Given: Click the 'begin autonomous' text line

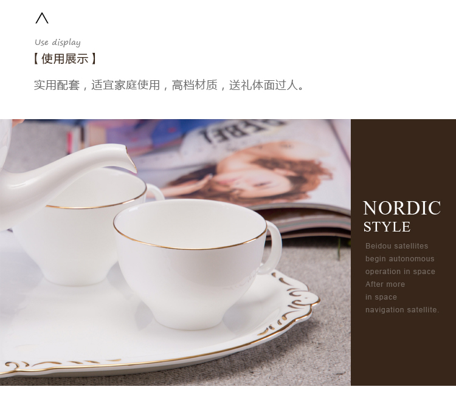Looking at the screenshot, I should [400, 259].
